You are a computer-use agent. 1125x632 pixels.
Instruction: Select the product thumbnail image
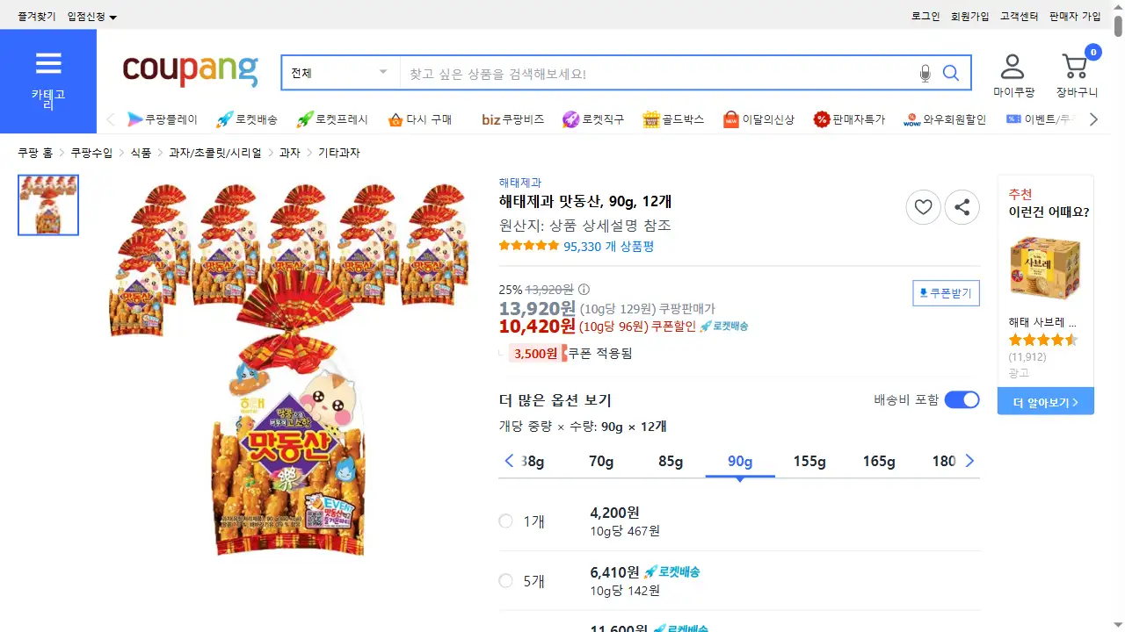pyautogui.click(x=48, y=205)
